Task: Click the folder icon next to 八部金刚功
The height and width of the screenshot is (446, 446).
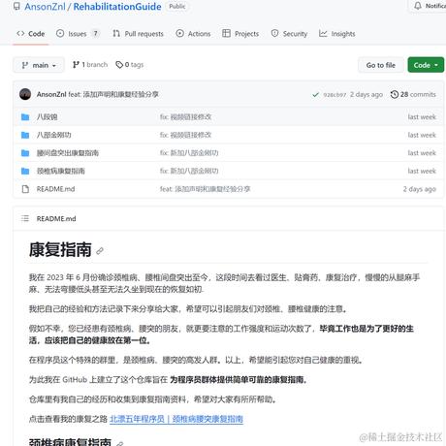Action: click(25, 135)
